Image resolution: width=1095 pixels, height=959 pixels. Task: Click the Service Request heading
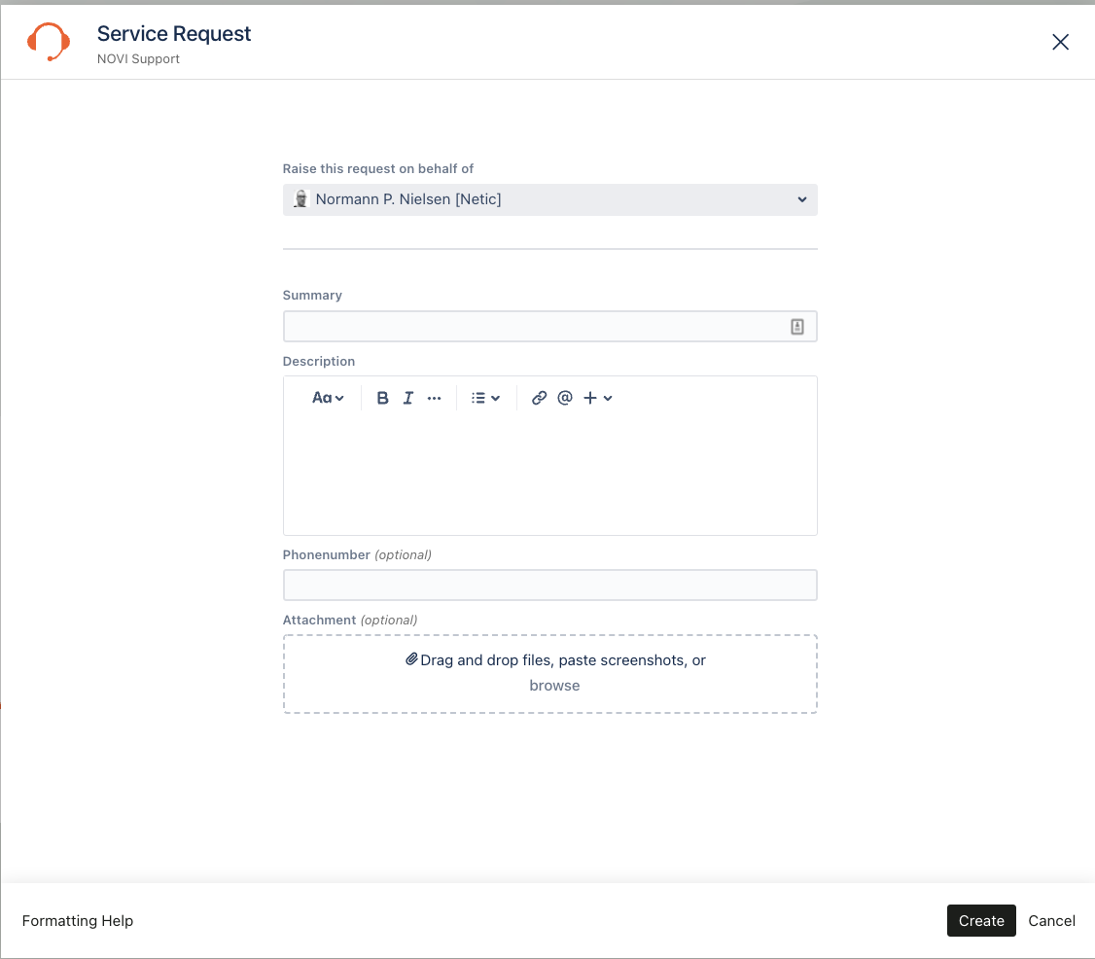point(174,33)
